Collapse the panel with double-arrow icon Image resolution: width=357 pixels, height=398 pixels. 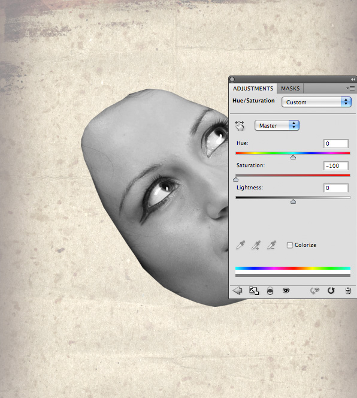coord(353,80)
